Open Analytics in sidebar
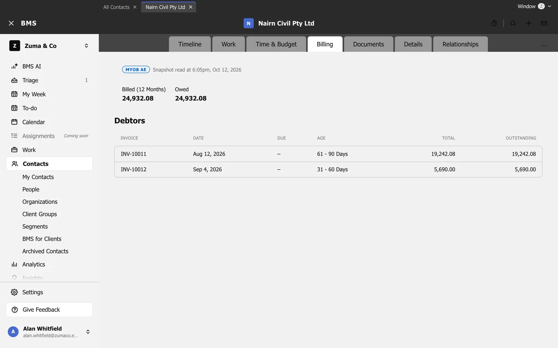 pos(49,264)
